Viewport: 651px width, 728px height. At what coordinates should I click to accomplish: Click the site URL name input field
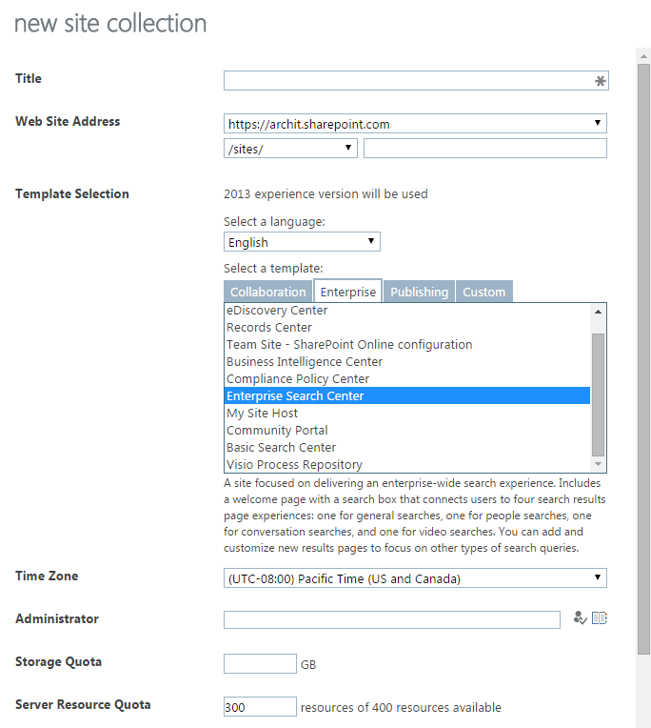click(485, 148)
